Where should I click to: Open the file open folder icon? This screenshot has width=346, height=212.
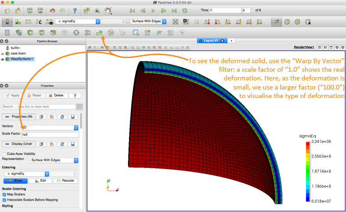(x=18, y=10)
